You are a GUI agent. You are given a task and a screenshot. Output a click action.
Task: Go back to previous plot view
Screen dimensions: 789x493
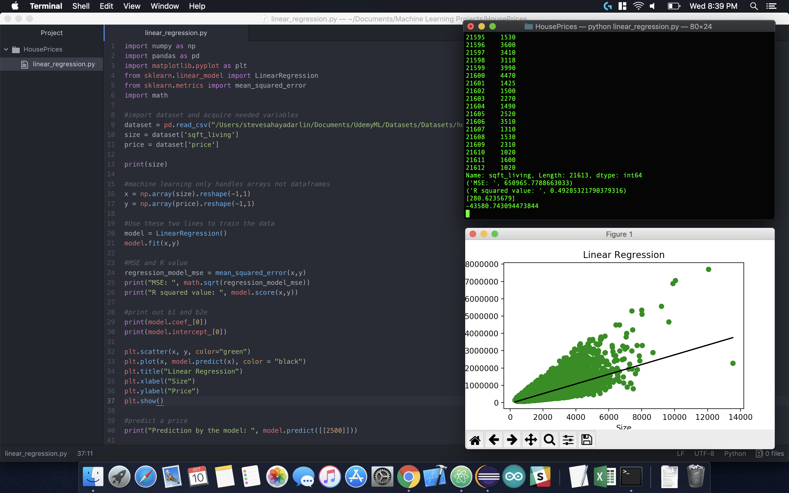click(x=494, y=439)
